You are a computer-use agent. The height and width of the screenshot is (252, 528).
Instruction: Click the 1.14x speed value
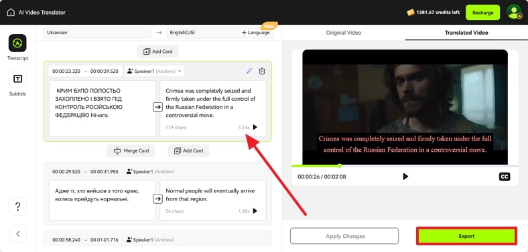pos(244,128)
